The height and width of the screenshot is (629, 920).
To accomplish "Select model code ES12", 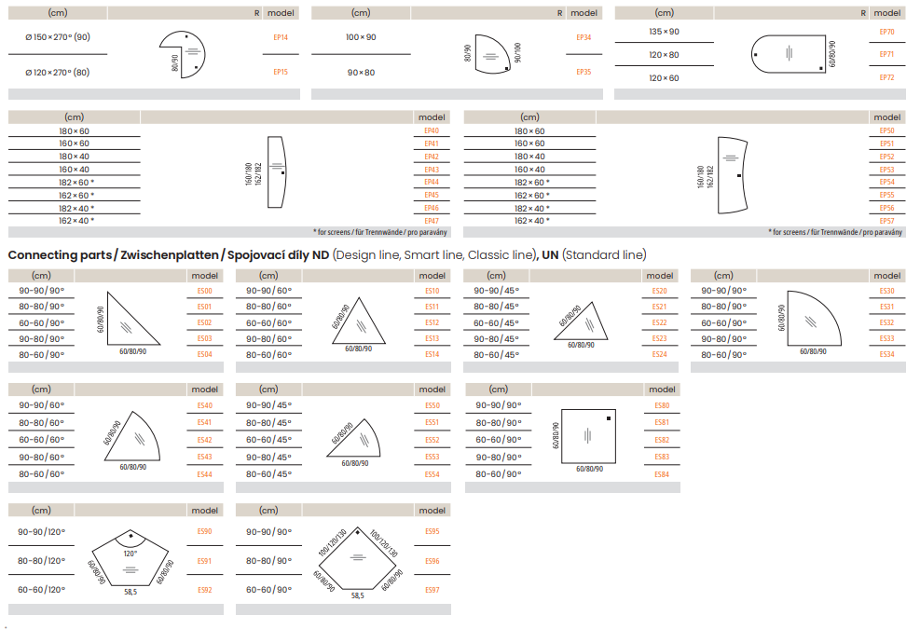I will tap(433, 322).
